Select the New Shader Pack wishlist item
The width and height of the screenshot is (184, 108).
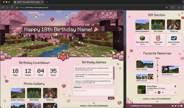(x=142, y=40)
